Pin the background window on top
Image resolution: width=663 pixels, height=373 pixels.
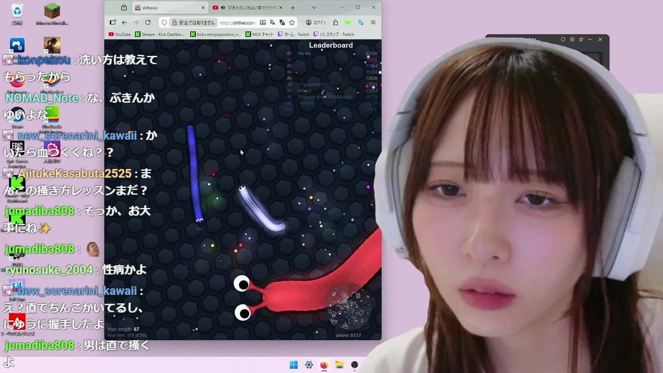coord(581,39)
